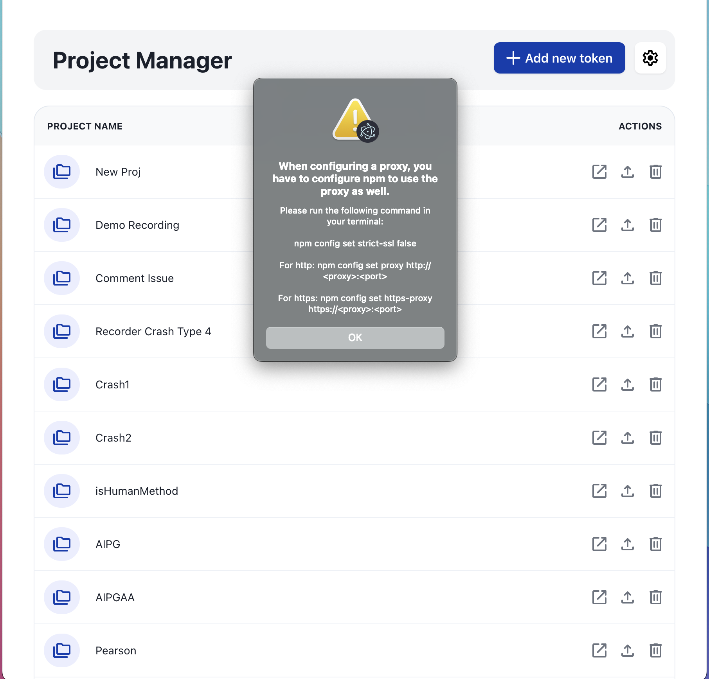Screen dimensions: 709x679
Task: Delete the Pearson project
Action: coord(655,650)
